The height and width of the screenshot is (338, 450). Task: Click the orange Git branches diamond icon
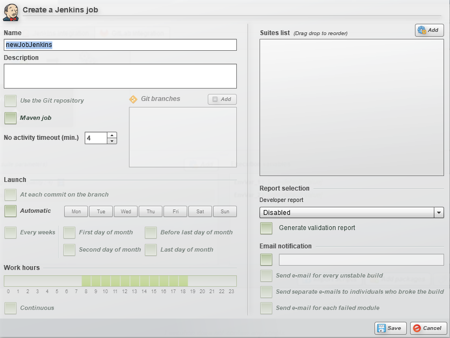pos(133,99)
